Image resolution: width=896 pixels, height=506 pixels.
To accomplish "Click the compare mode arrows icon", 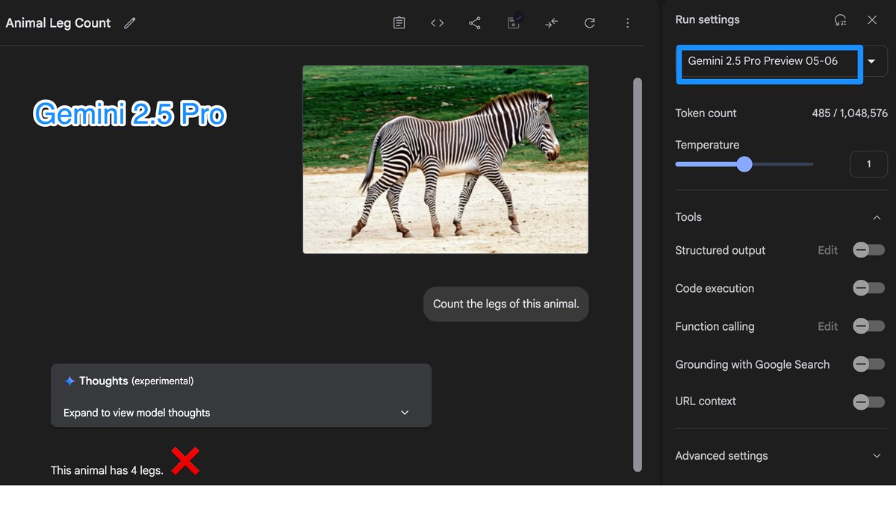I will coord(552,23).
